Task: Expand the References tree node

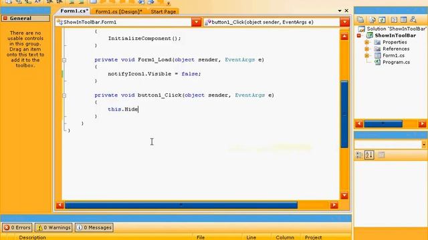Action: coord(367,49)
